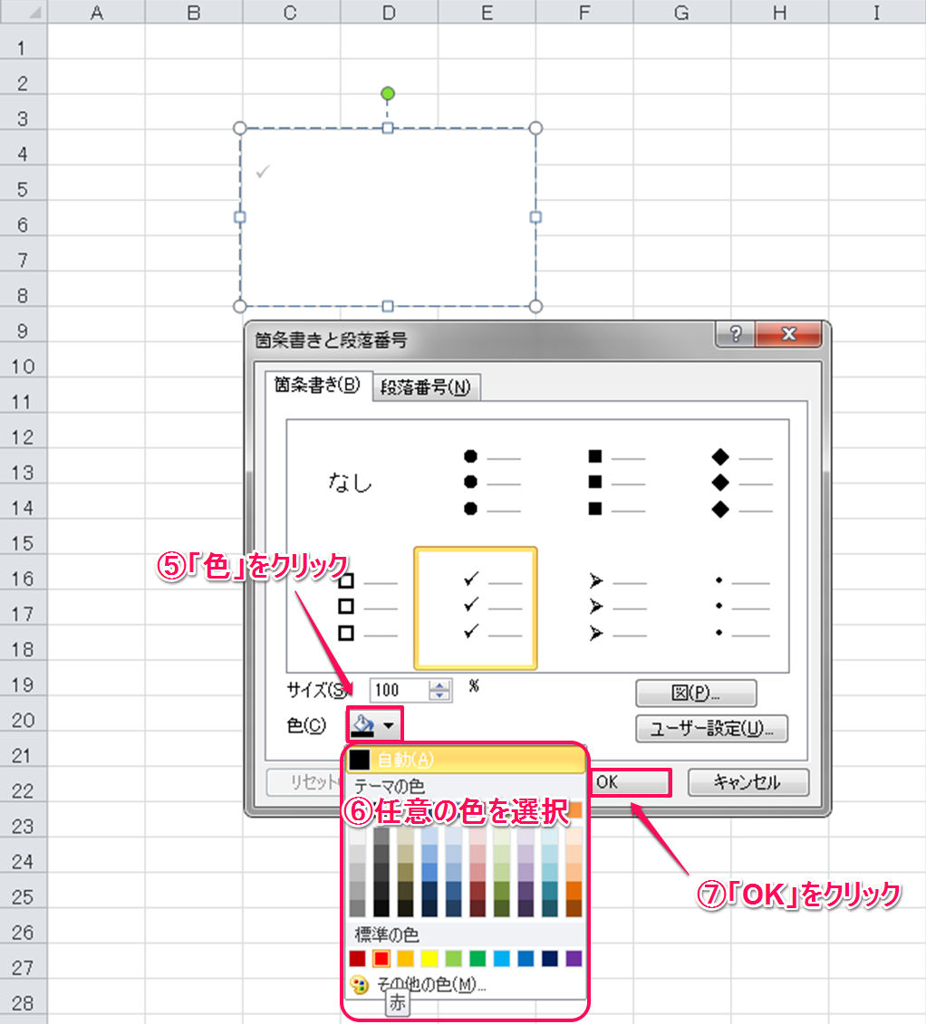The image size is (926, 1024).
Task: Open the paint bucket 色 color dropdown
Action: click(375, 725)
